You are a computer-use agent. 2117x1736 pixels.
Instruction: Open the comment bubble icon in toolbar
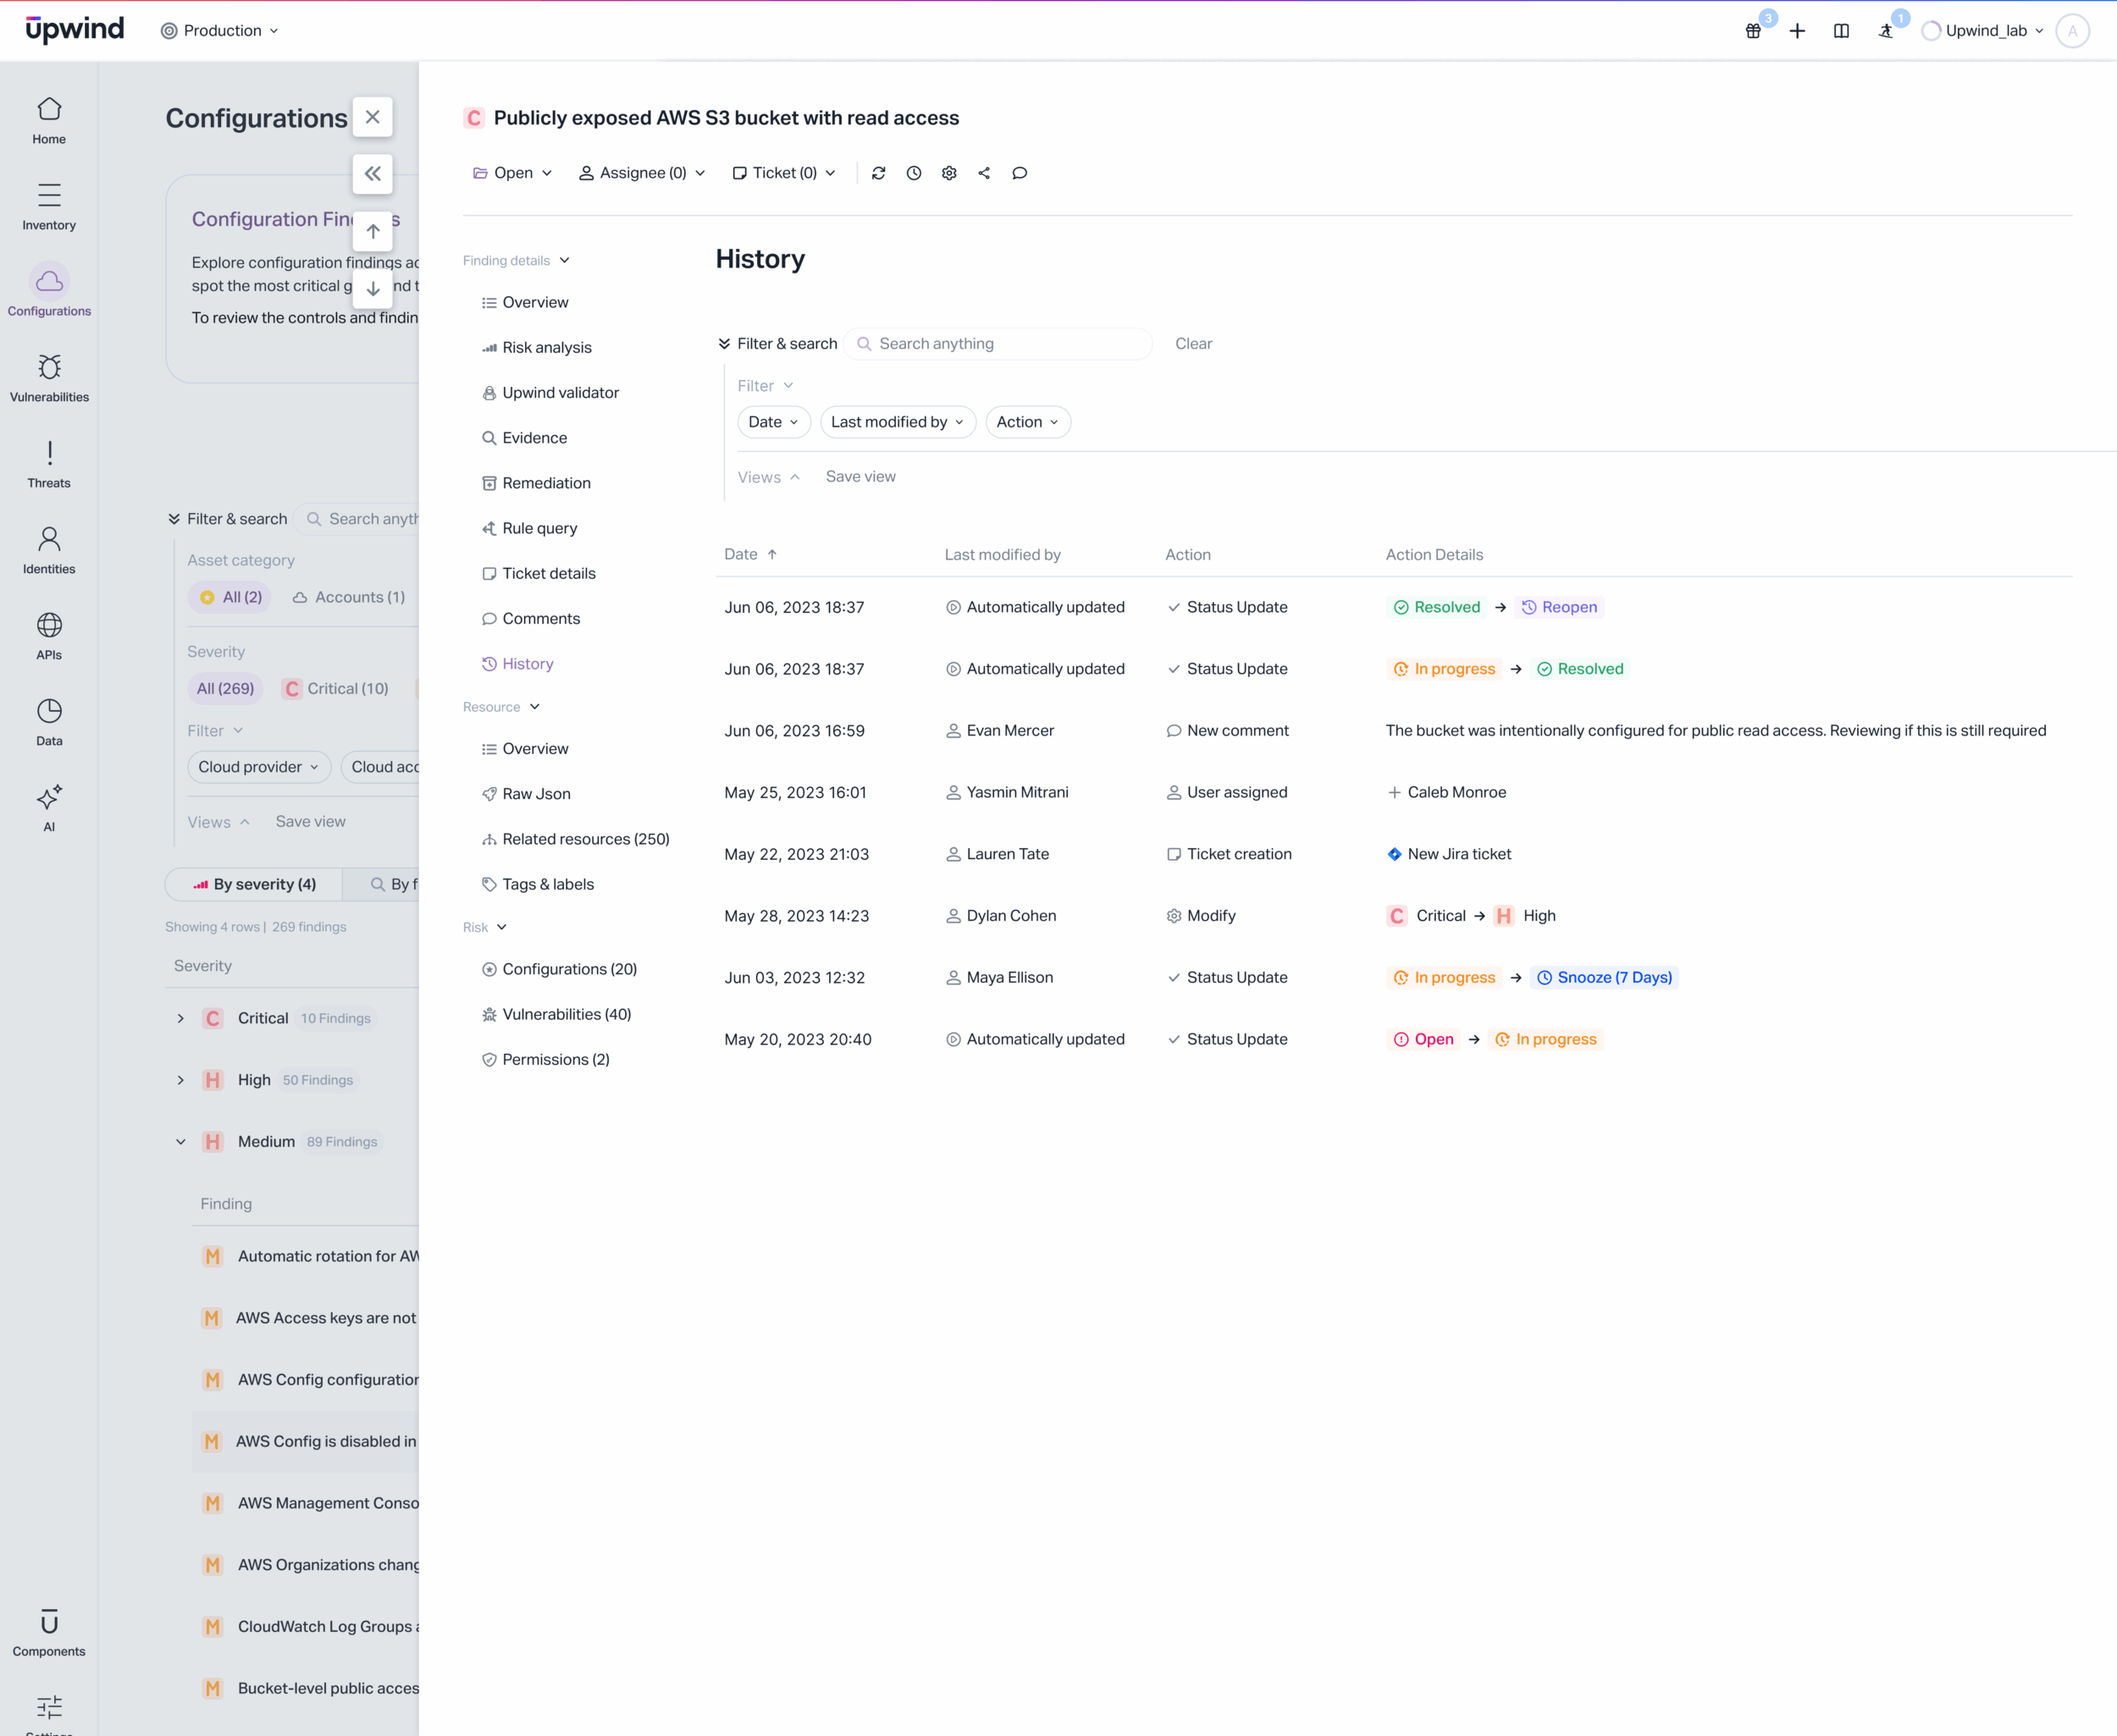click(x=1020, y=173)
